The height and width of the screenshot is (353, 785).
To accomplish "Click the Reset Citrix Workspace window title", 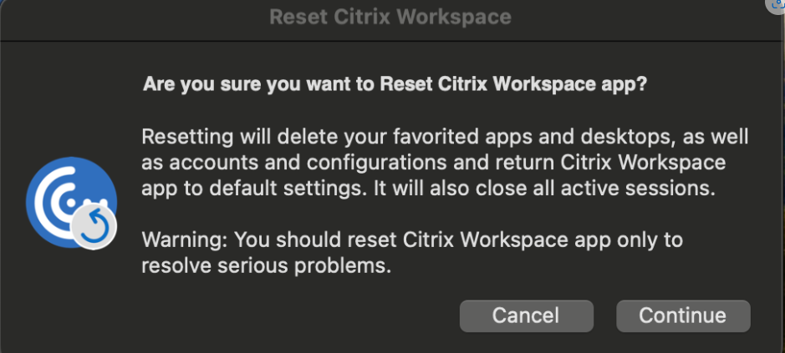I will pyautogui.click(x=390, y=18).
